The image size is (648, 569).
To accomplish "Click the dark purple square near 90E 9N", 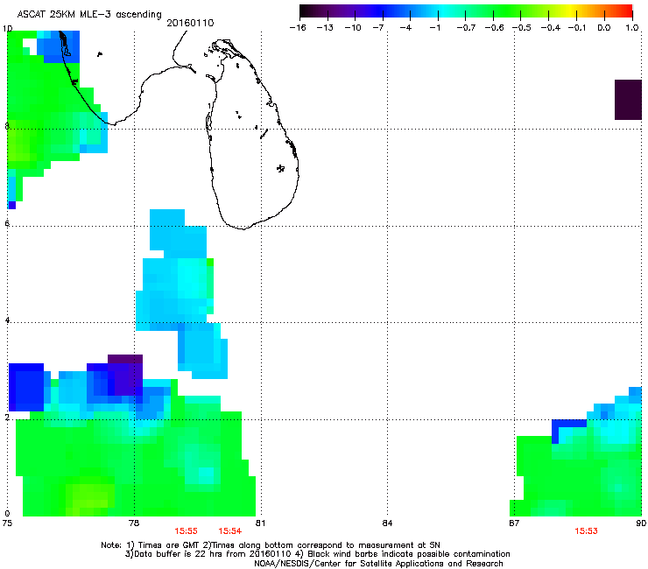I will (628, 100).
